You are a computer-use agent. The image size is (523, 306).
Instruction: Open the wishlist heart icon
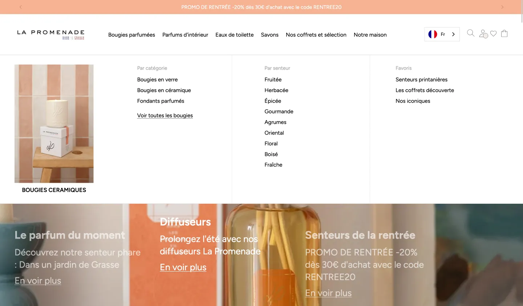pyautogui.click(x=493, y=34)
